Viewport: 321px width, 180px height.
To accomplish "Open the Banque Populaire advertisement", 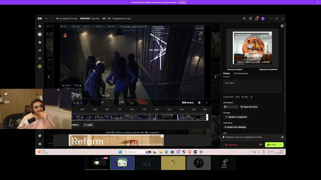I will tap(252, 48).
